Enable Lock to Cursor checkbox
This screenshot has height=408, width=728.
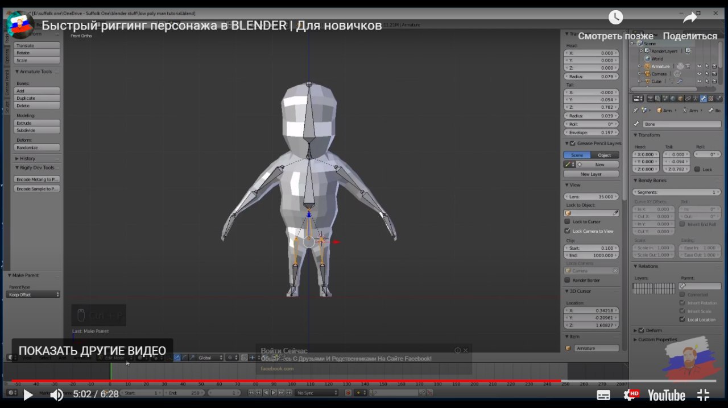pos(567,221)
